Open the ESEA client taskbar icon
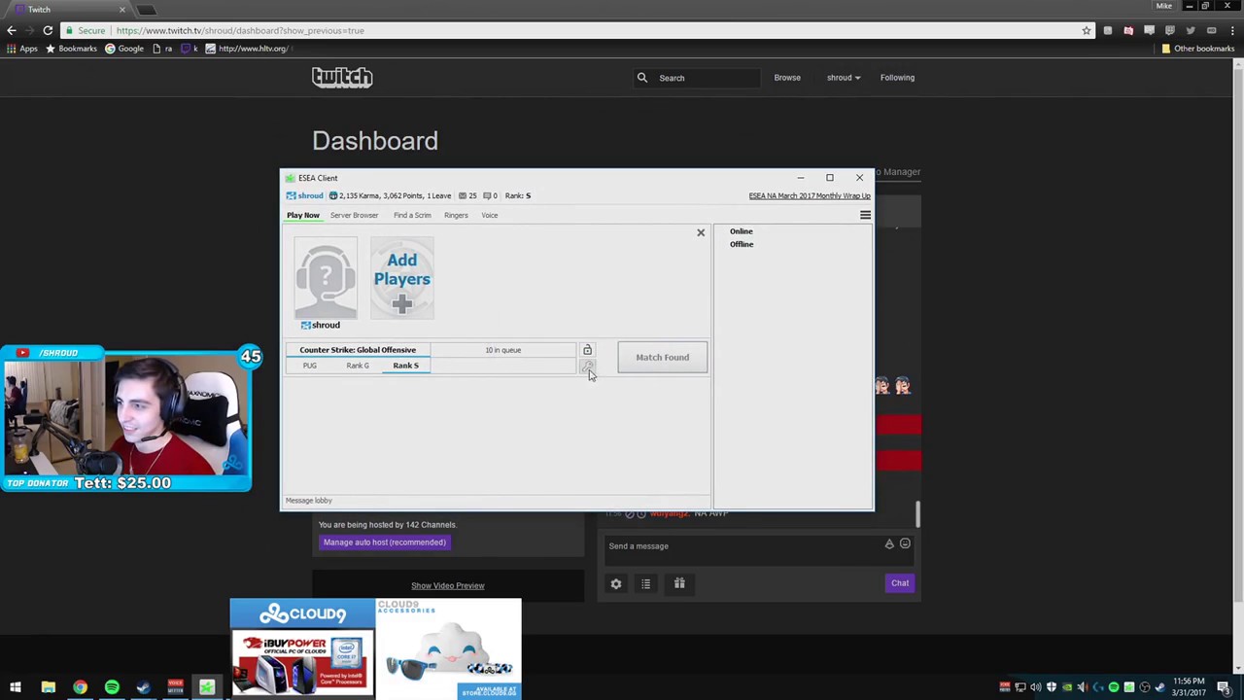The image size is (1244, 700). pos(206,687)
